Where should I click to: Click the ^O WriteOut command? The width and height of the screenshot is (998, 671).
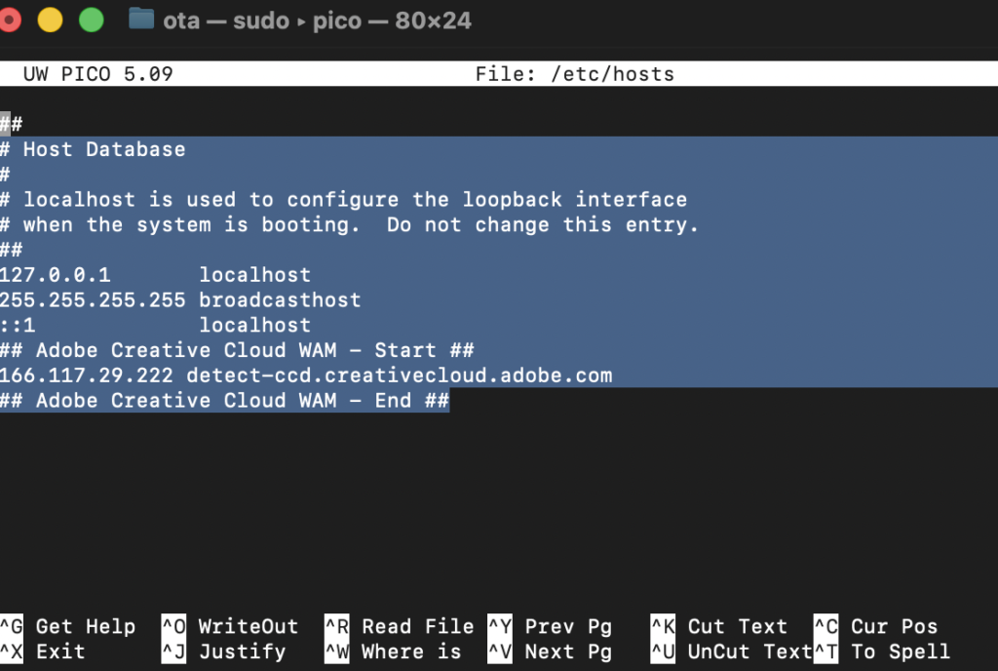pyautogui.click(x=230, y=626)
